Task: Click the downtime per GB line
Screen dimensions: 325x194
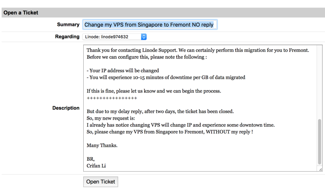Action: [x=166, y=78]
